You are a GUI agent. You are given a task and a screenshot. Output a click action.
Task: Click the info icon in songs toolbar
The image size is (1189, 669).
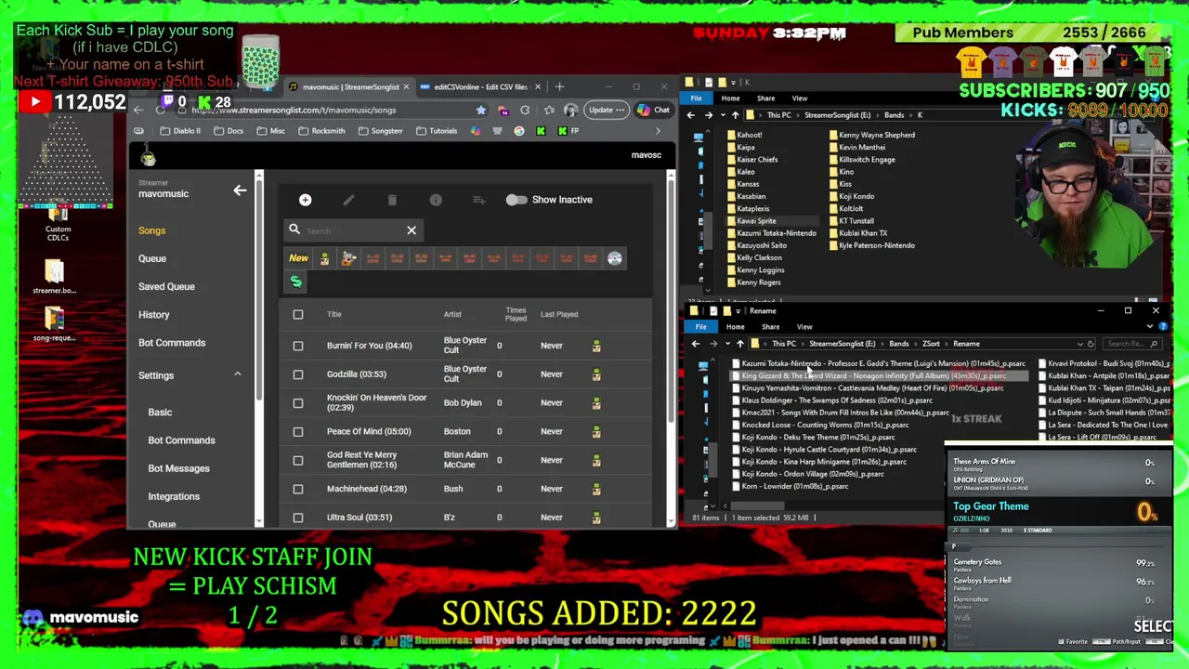click(436, 200)
